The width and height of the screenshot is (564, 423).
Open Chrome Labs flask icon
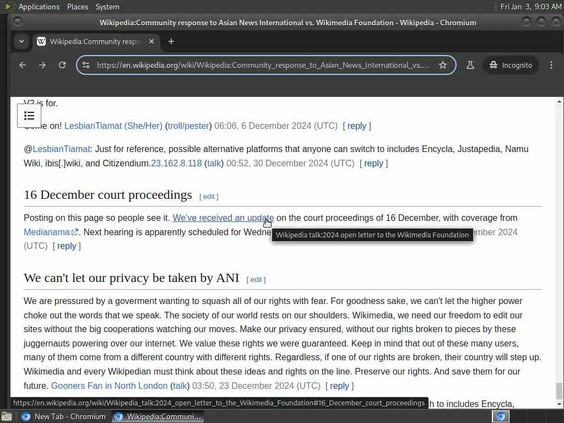pyautogui.click(x=470, y=65)
